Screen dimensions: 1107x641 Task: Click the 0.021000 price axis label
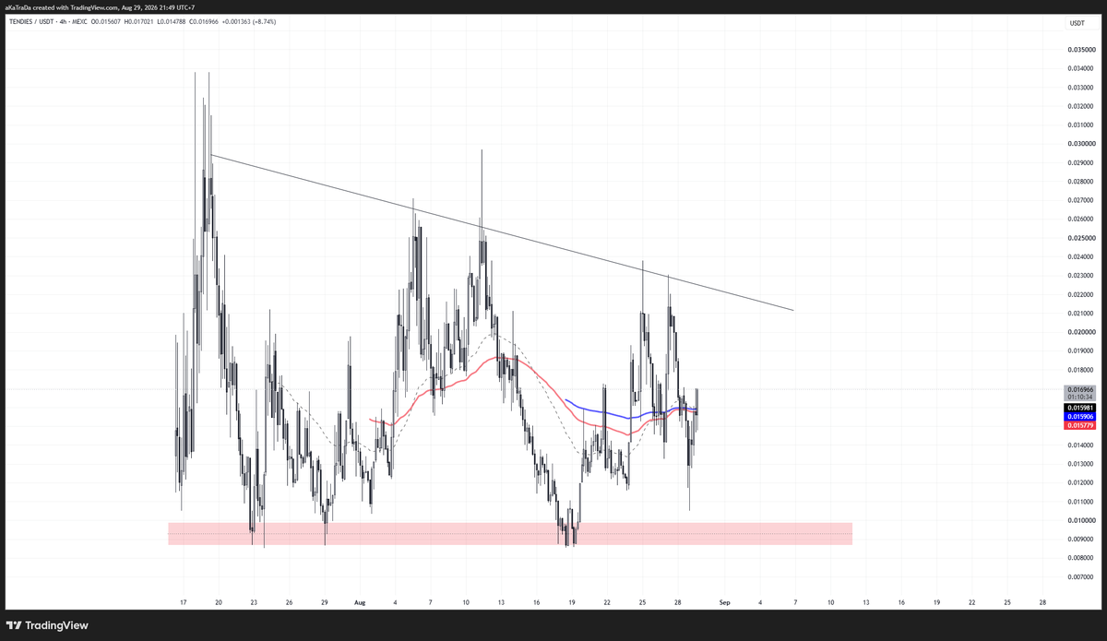tap(1081, 313)
